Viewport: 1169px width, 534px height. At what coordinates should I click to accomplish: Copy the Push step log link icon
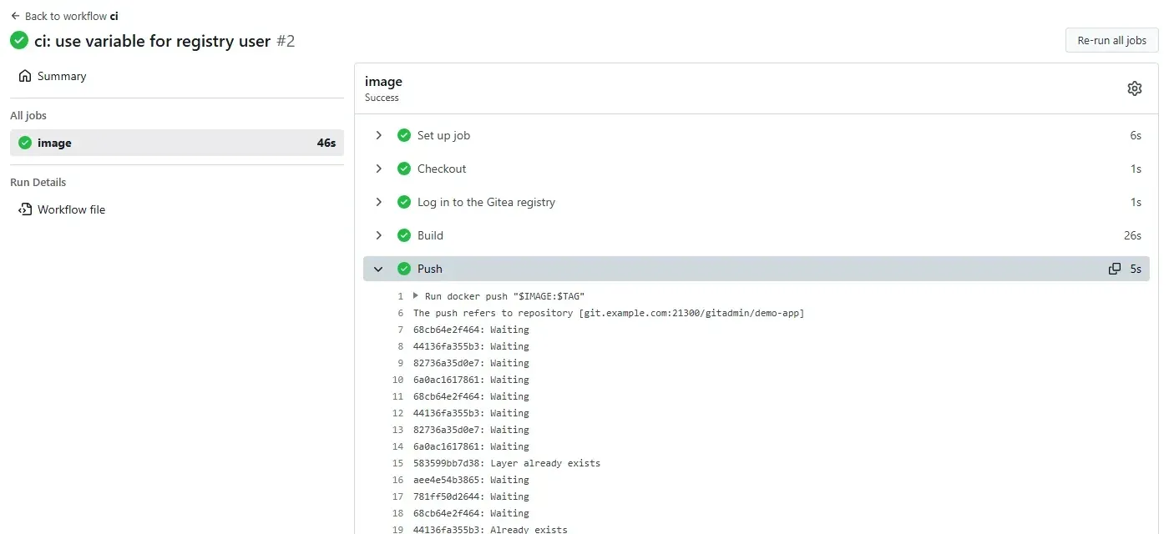[1114, 269]
